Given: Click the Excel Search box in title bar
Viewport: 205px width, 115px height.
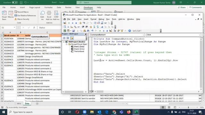Looking at the screenshot, I should pyautogui.click(x=104, y=3).
